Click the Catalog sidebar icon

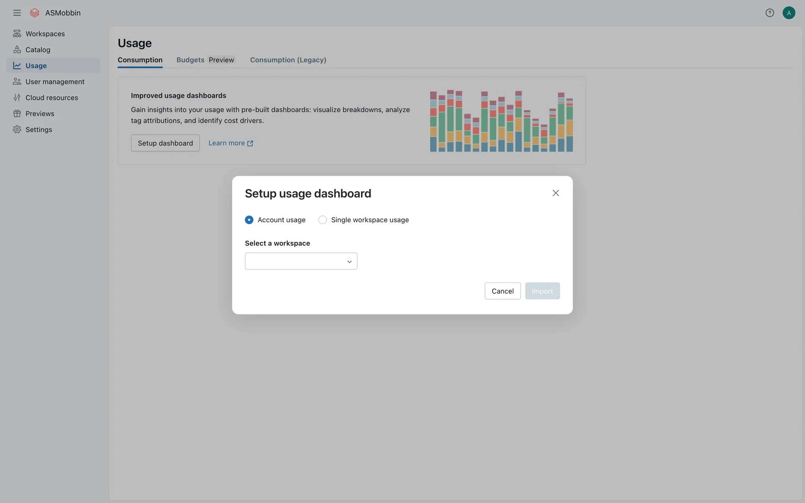[17, 49]
